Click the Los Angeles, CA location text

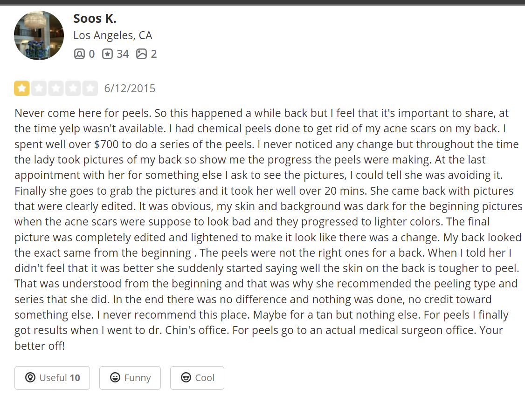point(112,35)
